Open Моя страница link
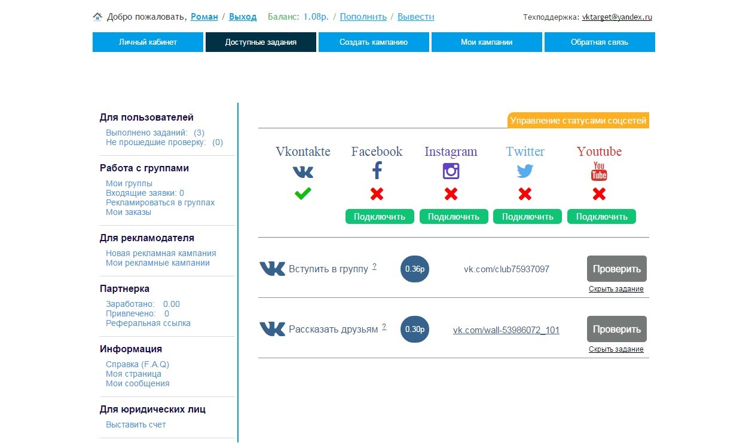Image resolution: width=755 pixels, height=446 pixels. (x=133, y=374)
